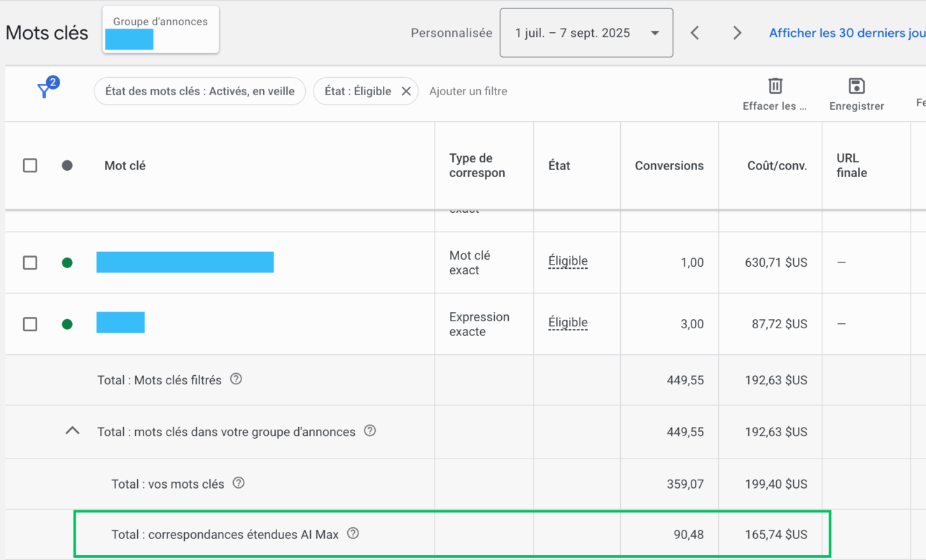This screenshot has width=926, height=560.
Task: Click Total : correspondances étendues AI Max label
Action: tap(225, 534)
